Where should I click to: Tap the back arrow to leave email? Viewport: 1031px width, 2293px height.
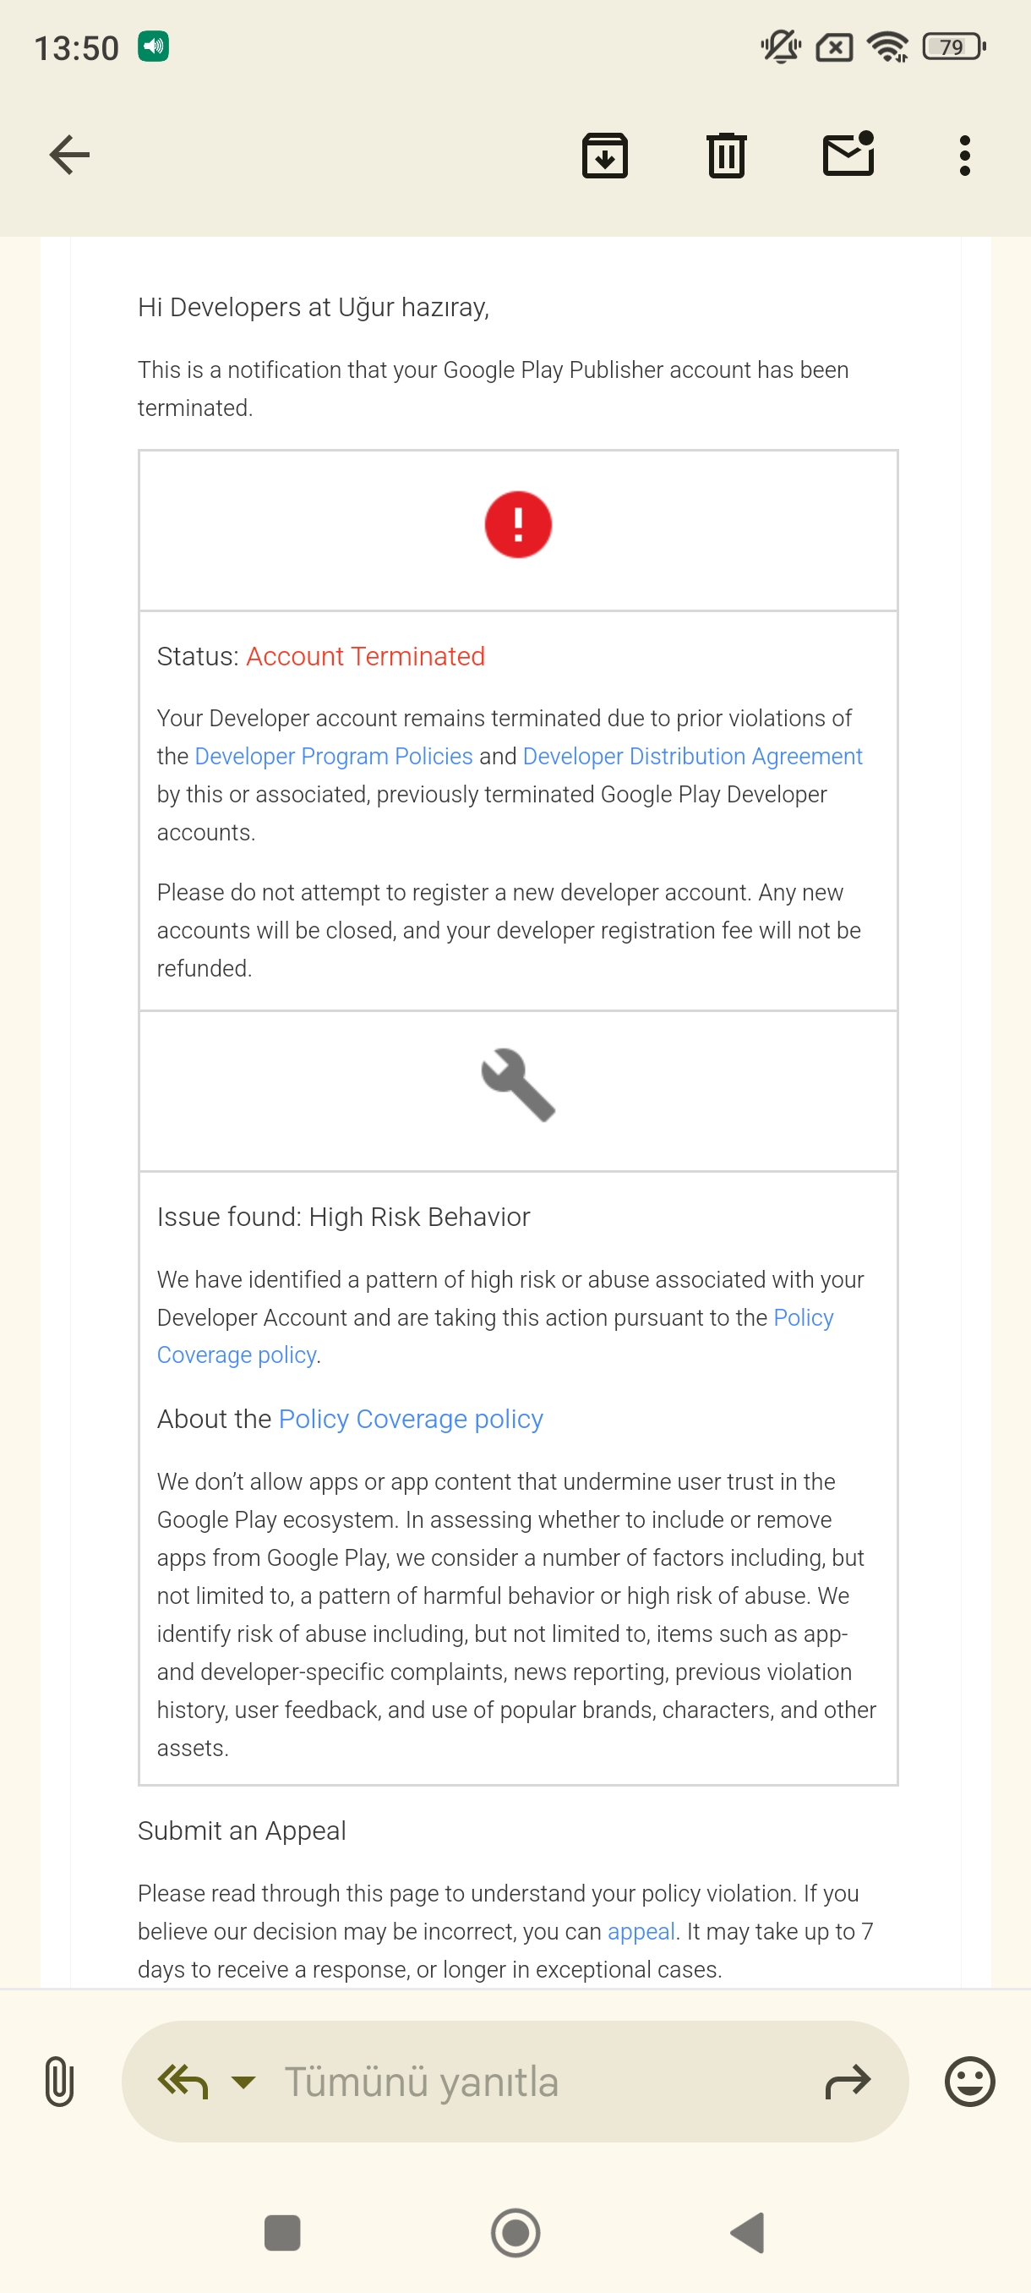pos(69,155)
